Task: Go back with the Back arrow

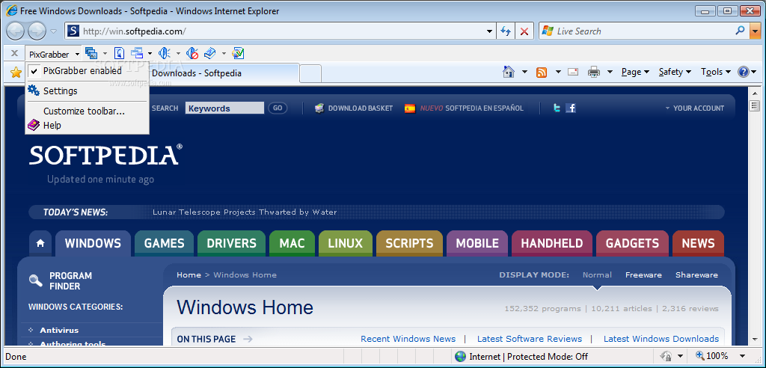Action: tap(15, 31)
